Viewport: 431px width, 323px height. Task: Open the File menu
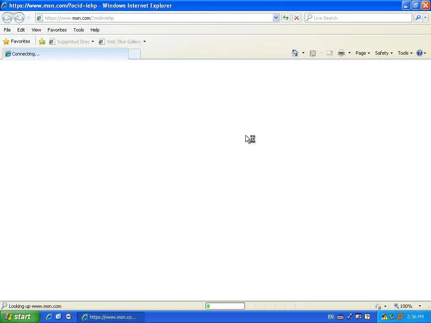pyautogui.click(x=7, y=30)
